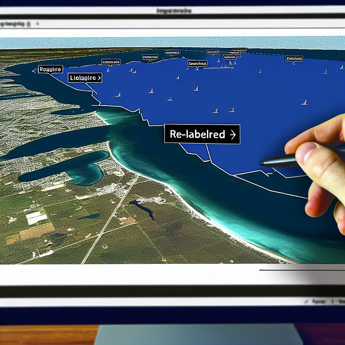The image size is (345, 345).
Task: Click the blurred window title text
Action: [x=174, y=11]
